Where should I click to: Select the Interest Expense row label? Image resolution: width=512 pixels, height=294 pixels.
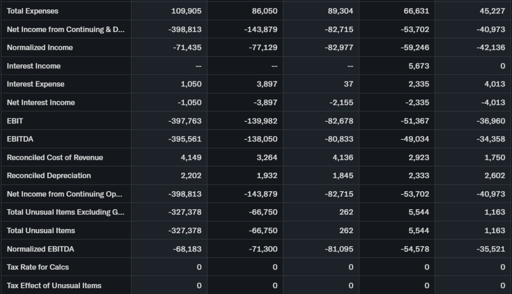35,84
